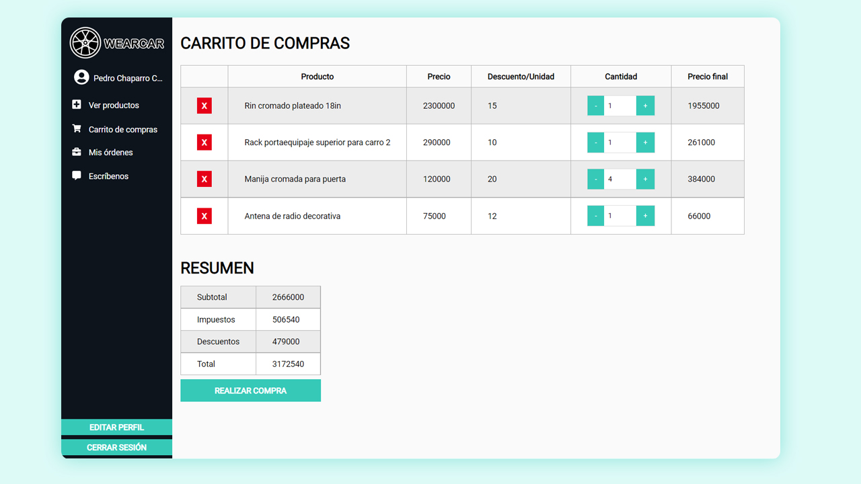Click the Pedro Chaparro user name
Image resolution: width=861 pixels, height=484 pixels.
tap(128, 78)
